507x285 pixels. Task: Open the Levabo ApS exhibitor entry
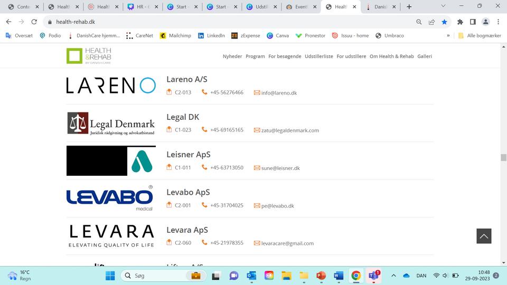click(188, 192)
